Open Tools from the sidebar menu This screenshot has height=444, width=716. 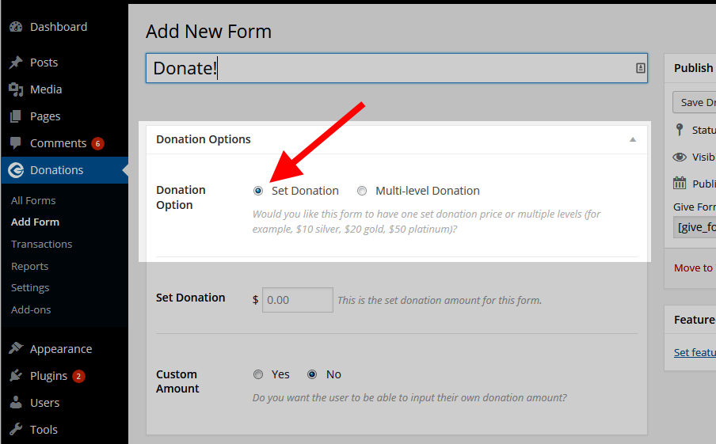(x=44, y=430)
